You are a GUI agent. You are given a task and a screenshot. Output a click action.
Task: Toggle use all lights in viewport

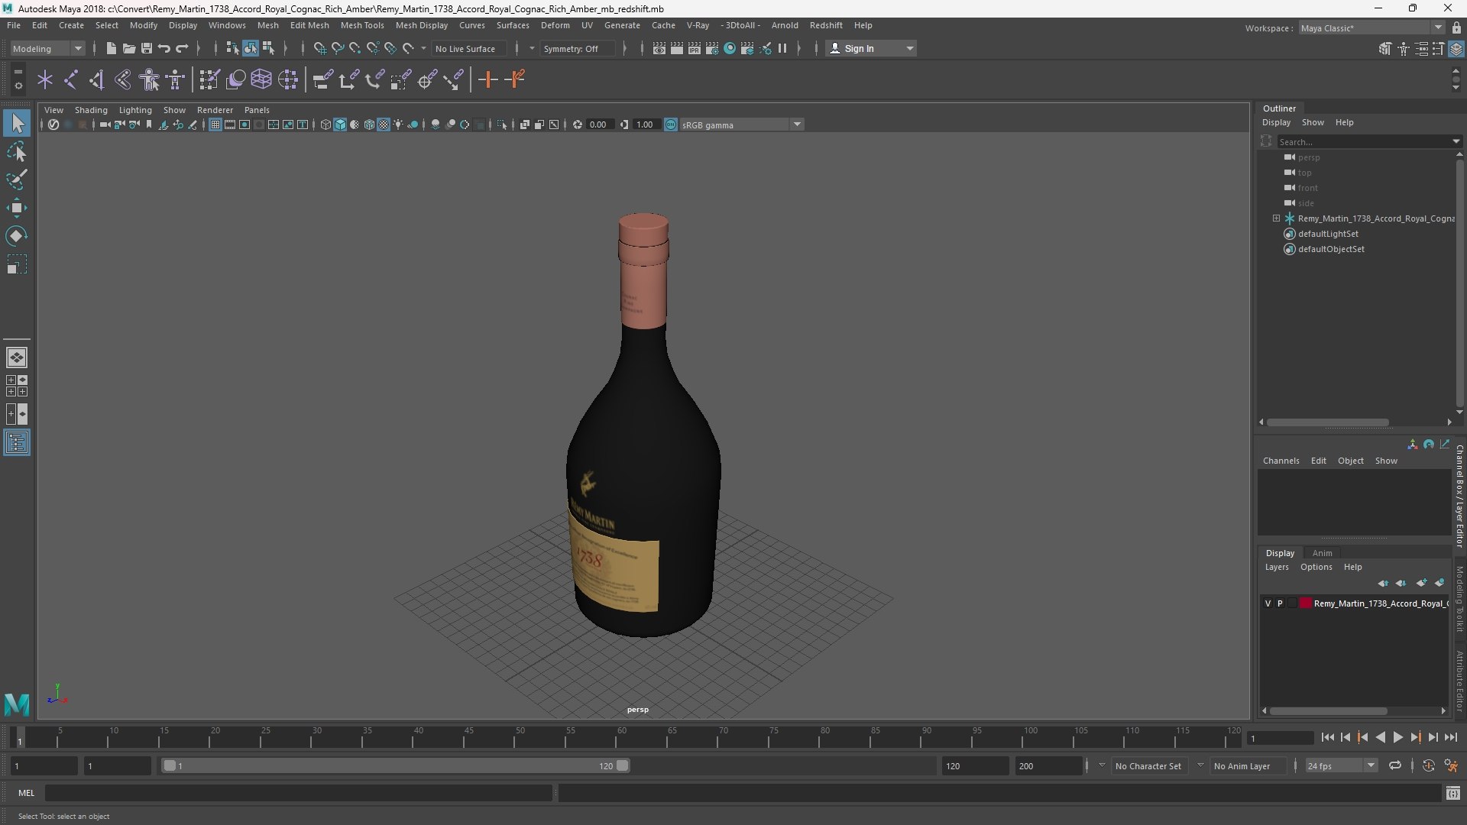[x=398, y=125]
